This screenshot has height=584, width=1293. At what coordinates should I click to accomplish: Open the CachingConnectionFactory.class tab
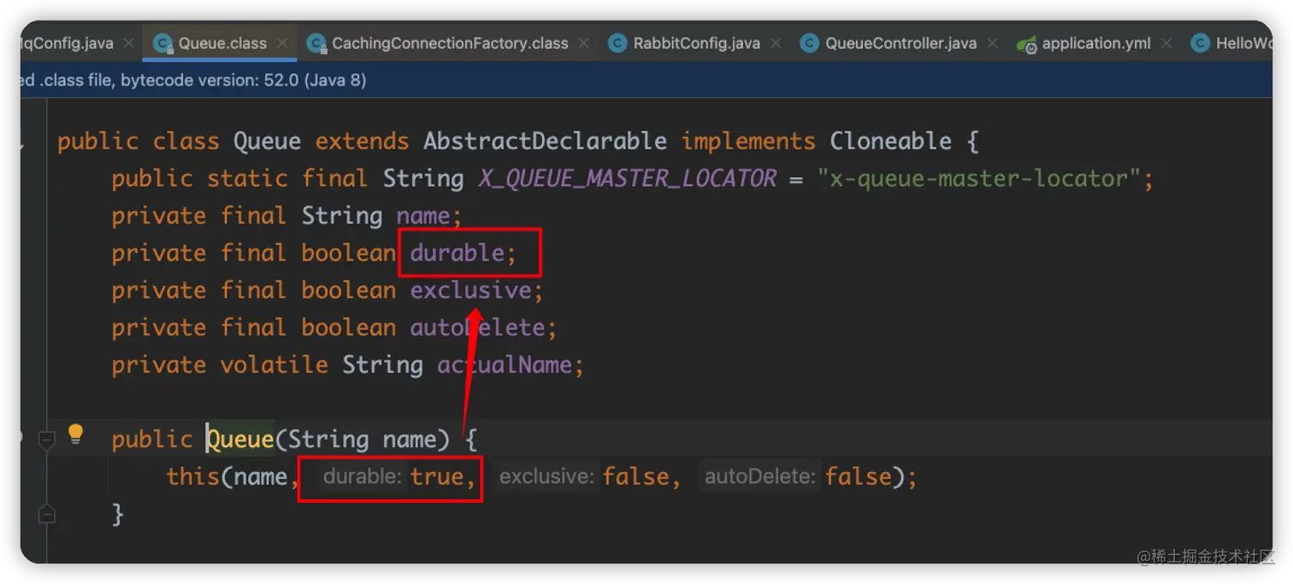[450, 44]
